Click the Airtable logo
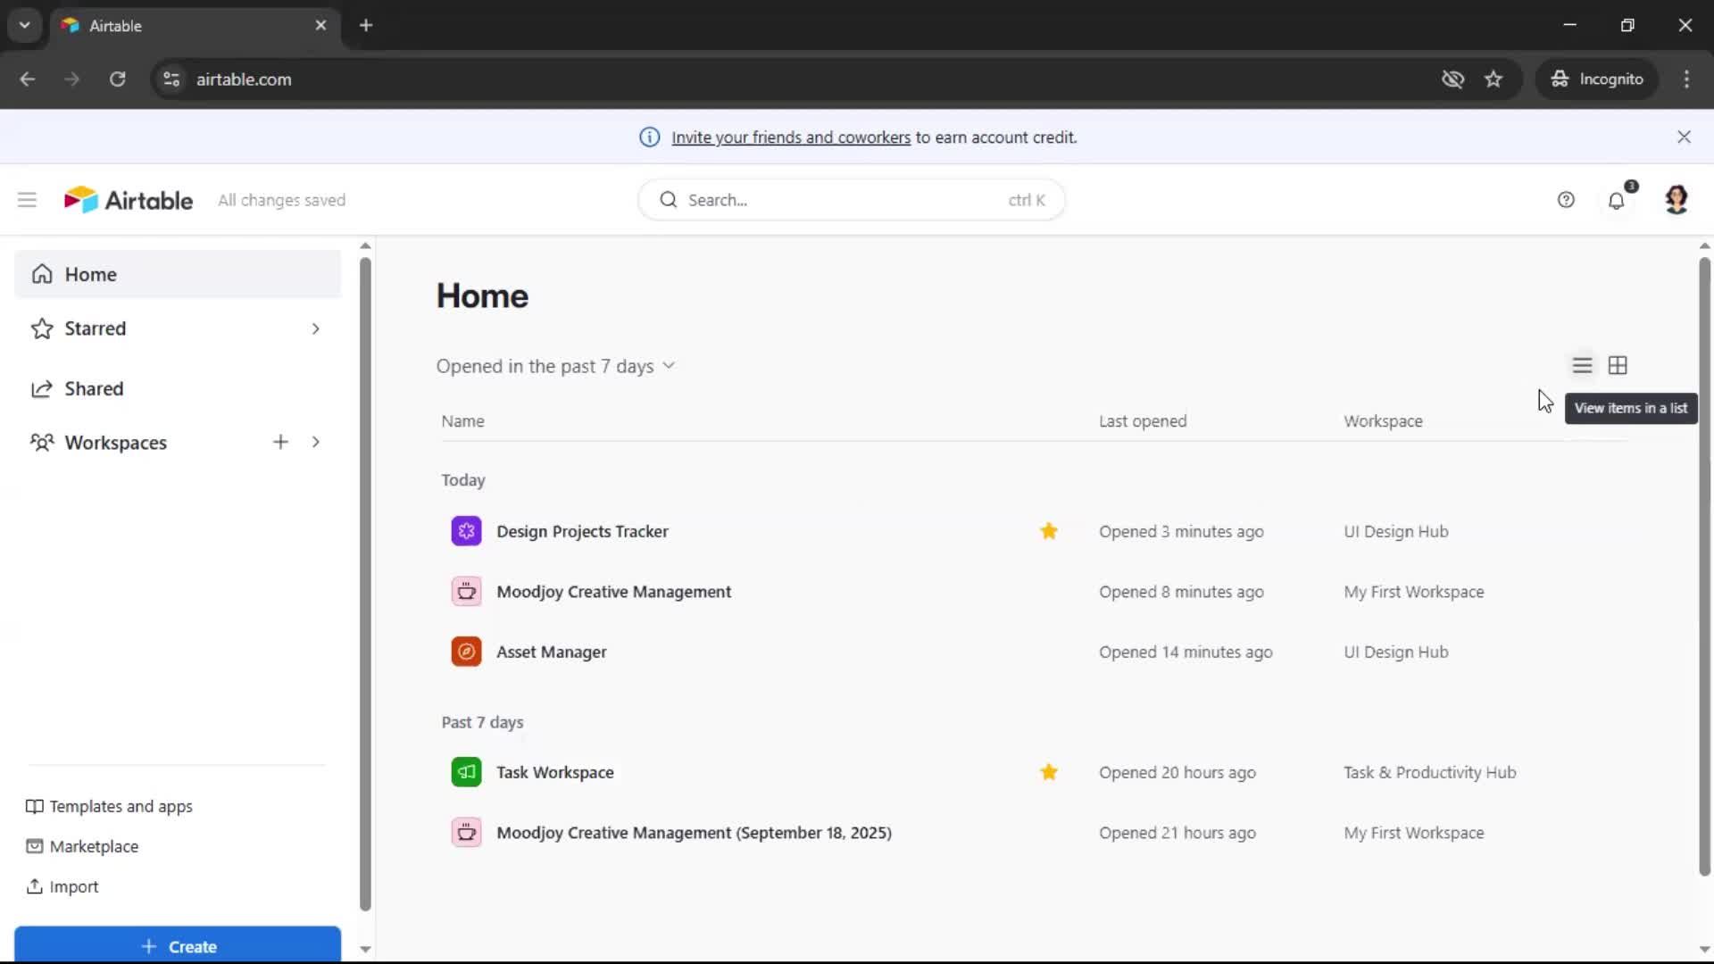Screen dimensions: 1714x964 (x=129, y=200)
